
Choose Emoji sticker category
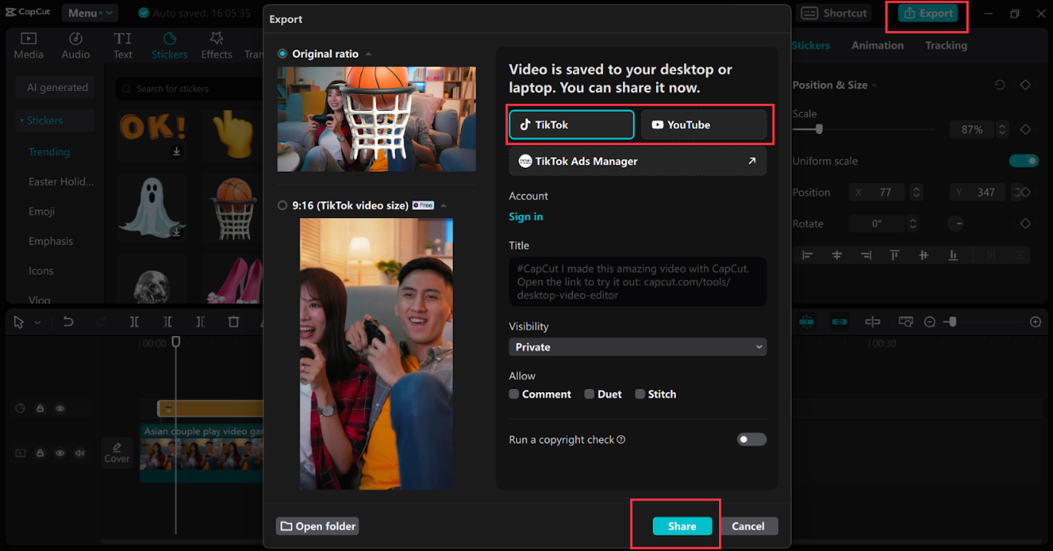pos(42,212)
